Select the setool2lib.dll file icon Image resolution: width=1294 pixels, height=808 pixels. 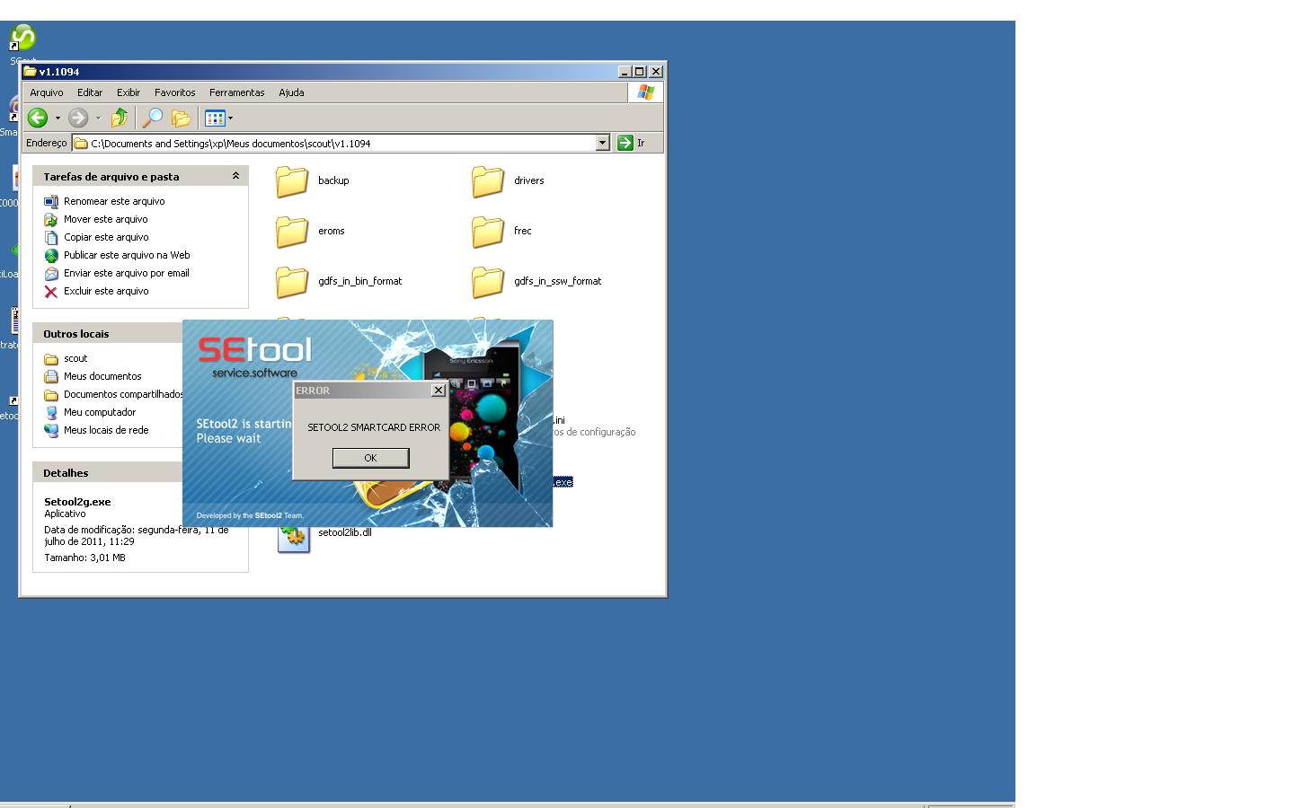294,539
